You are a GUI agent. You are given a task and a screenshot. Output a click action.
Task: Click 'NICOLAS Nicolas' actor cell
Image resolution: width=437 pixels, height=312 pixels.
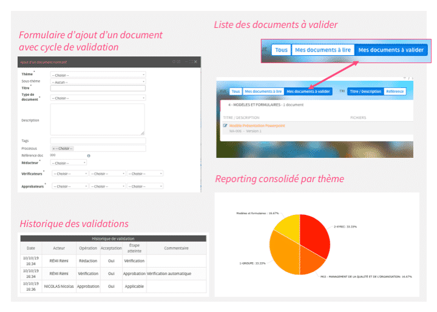[59, 287]
